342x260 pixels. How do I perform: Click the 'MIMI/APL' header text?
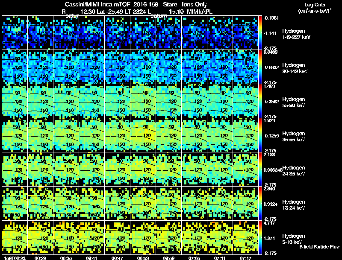200,12
